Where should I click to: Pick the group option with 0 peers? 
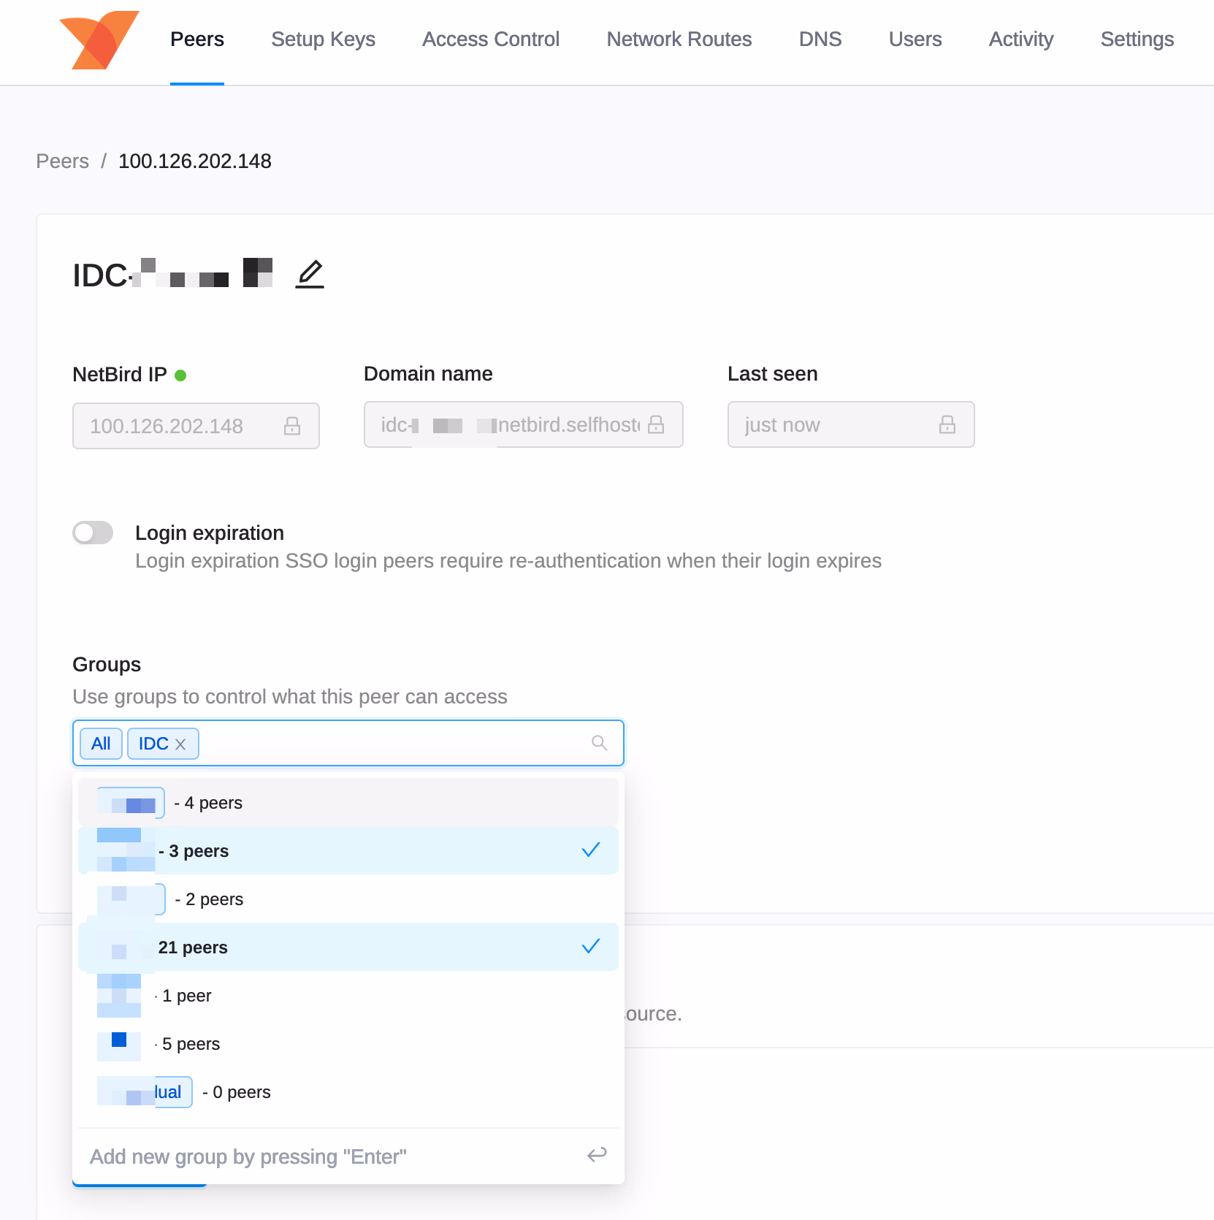click(x=348, y=1092)
